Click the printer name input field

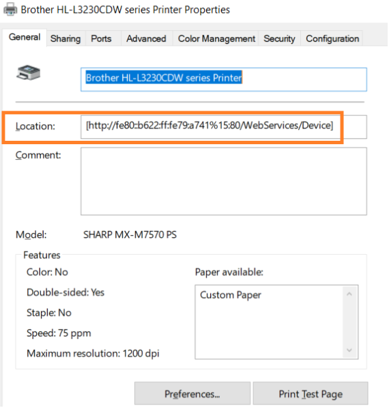(x=224, y=79)
